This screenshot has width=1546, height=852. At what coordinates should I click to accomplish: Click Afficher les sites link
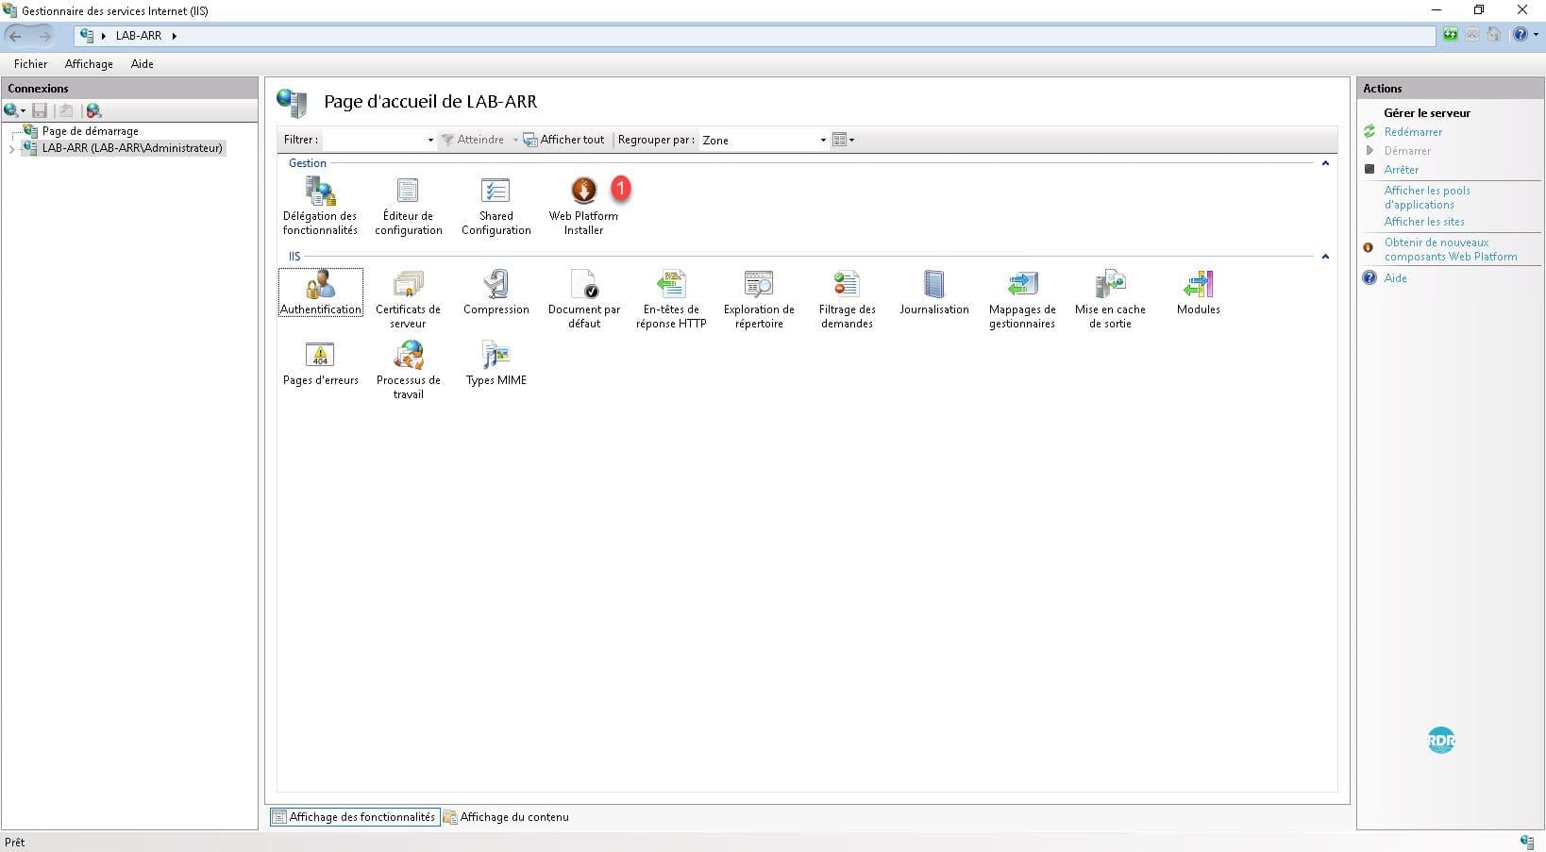pyautogui.click(x=1423, y=222)
